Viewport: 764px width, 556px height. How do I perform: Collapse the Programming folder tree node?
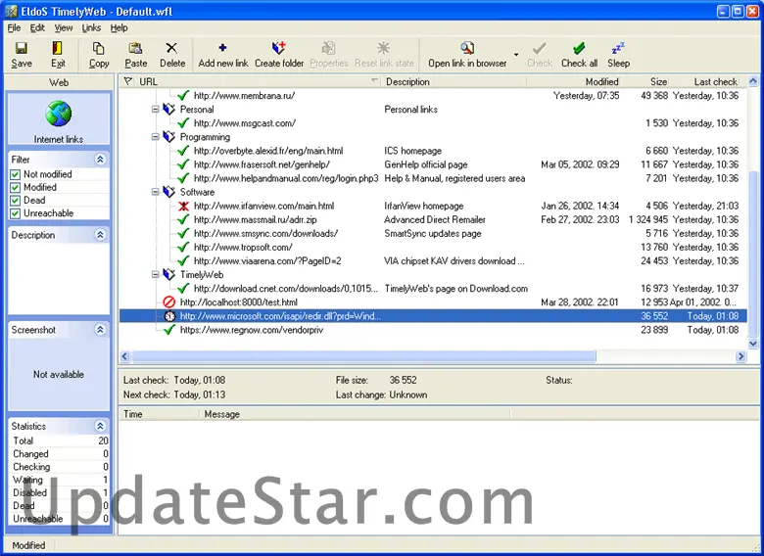pyautogui.click(x=155, y=137)
